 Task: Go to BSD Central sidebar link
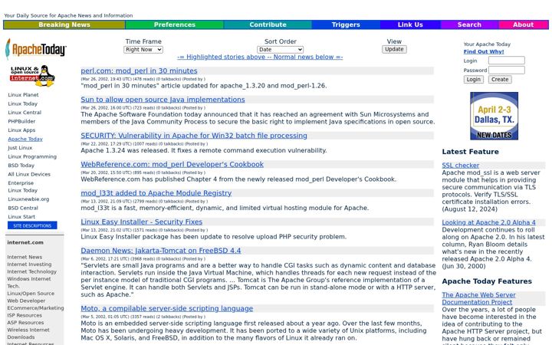coord(23,208)
